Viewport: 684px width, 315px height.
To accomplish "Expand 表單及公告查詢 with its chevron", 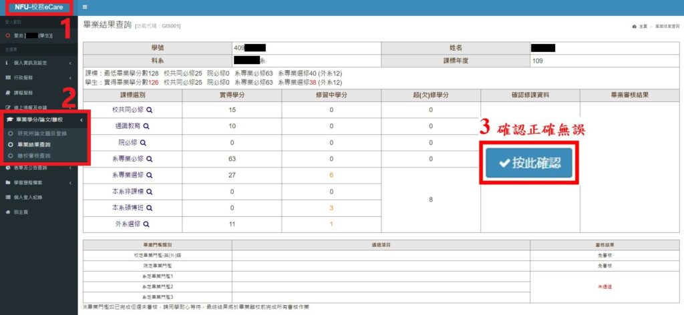I will [70, 168].
